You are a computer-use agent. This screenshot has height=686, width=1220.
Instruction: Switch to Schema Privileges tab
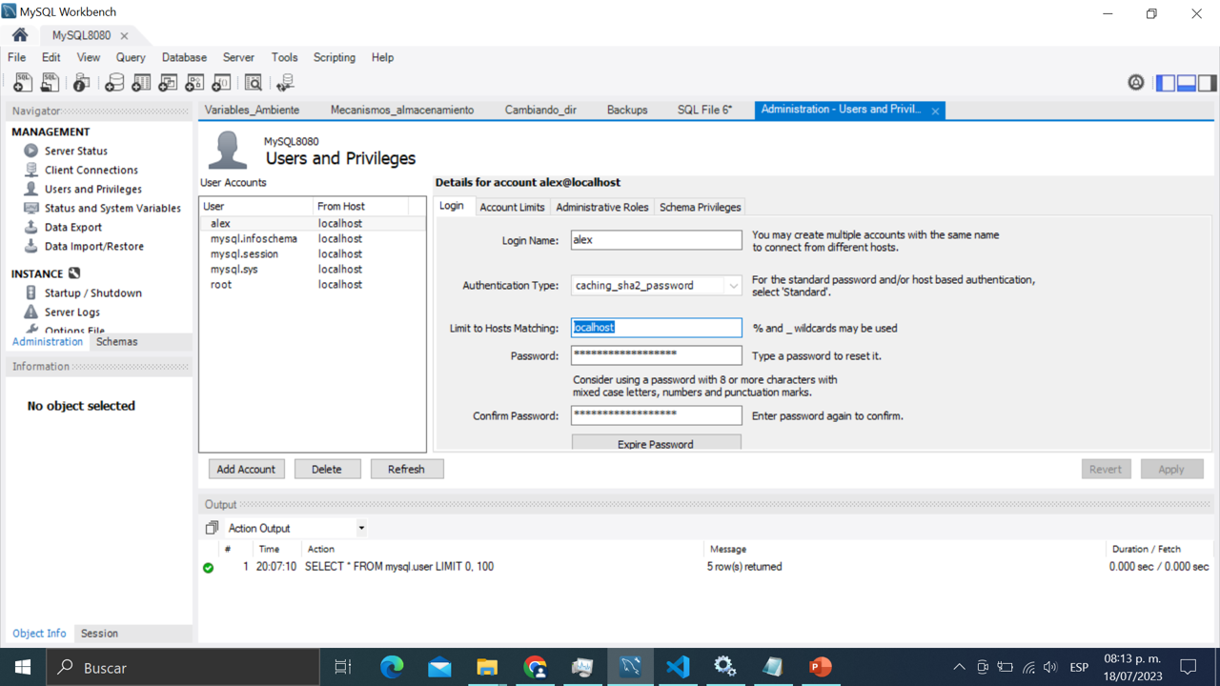pyautogui.click(x=700, y=207)
